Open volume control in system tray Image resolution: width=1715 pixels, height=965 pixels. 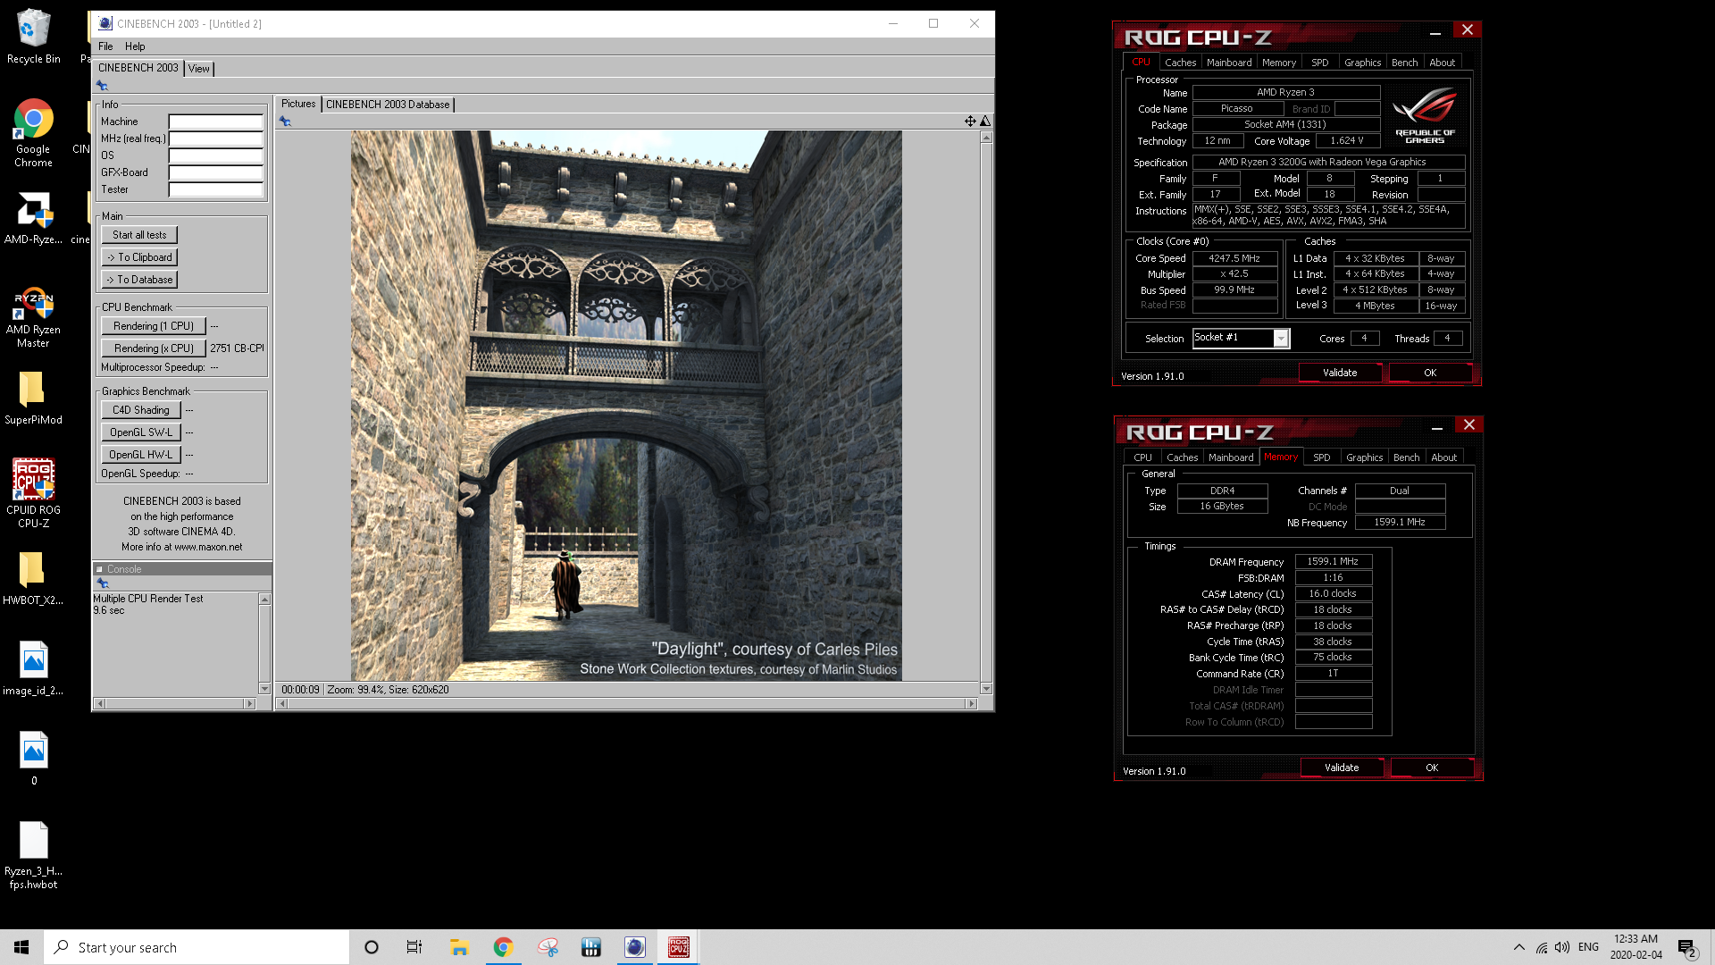click(x=1561, y=947)
